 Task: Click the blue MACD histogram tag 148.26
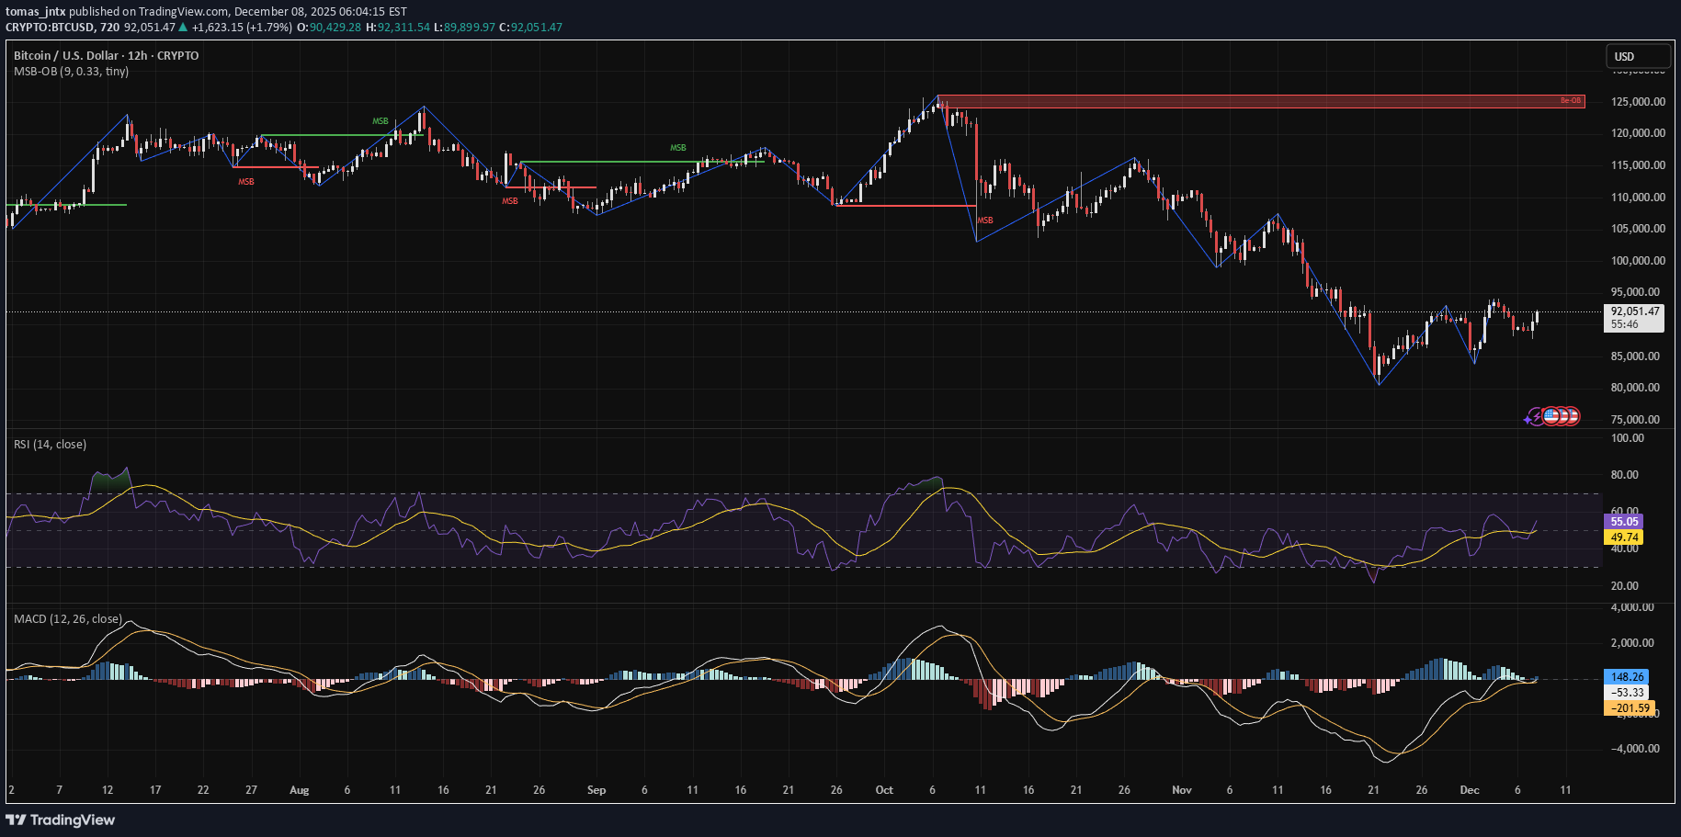click(x=1627, y=677)
